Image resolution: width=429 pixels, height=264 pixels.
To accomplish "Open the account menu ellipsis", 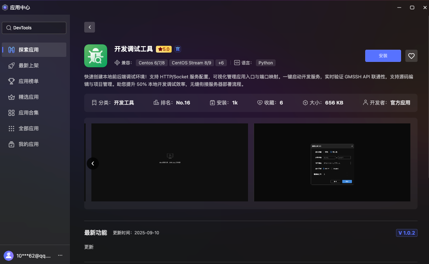I will 60,255.
